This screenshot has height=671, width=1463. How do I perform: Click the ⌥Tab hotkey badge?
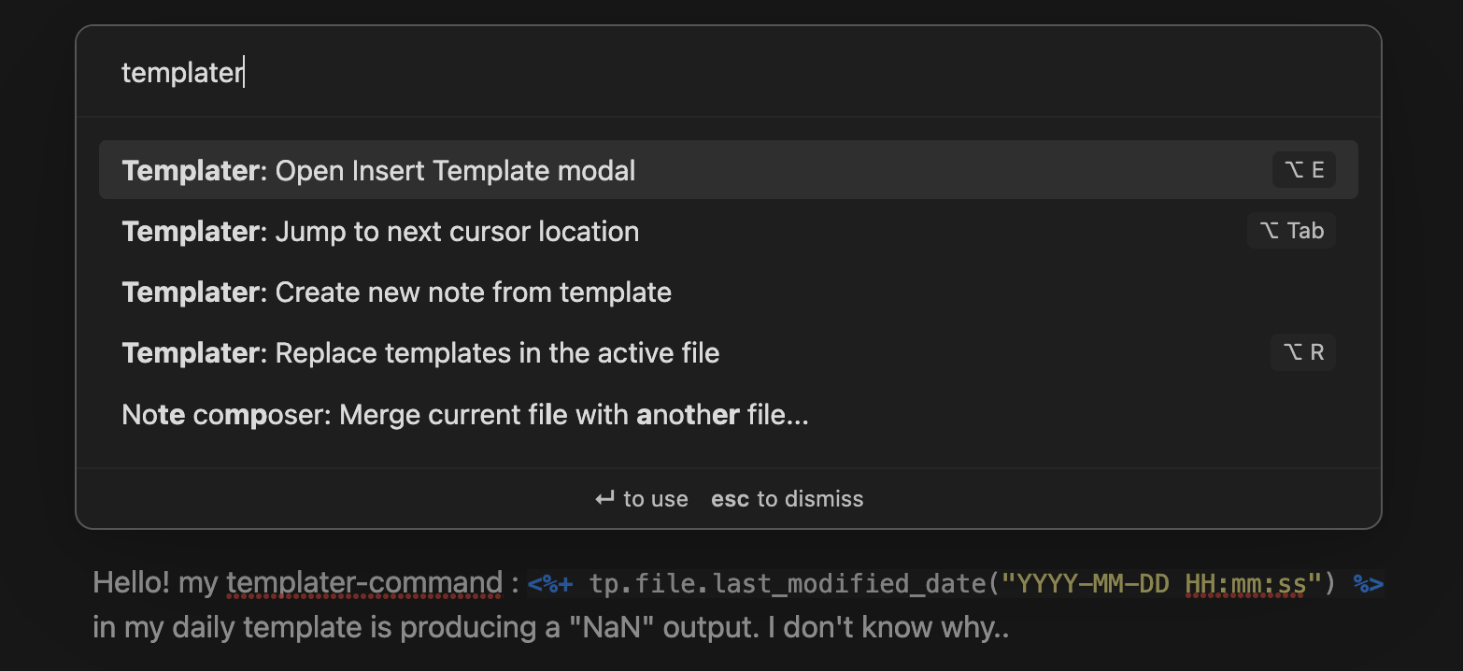click(x=1291, y=230)
